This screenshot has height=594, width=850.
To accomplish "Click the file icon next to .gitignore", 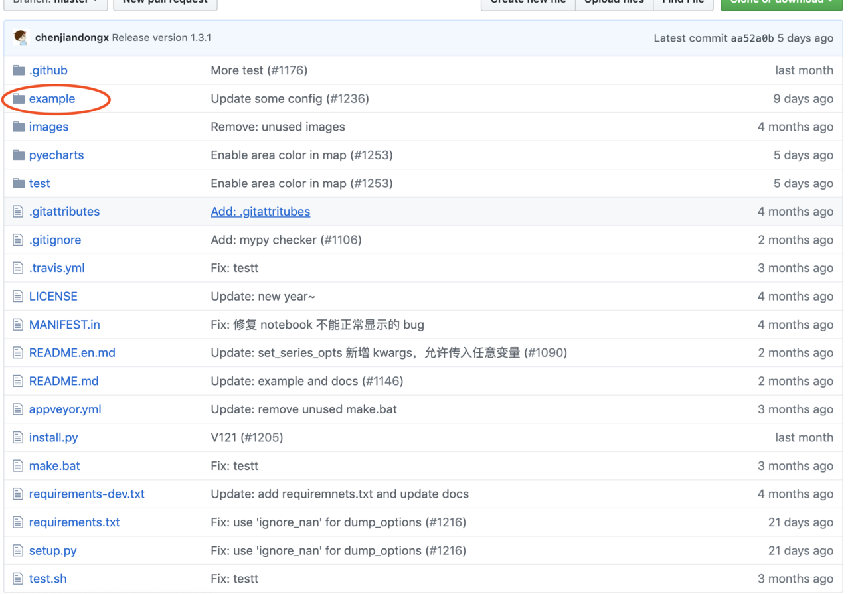I will 18,240.
